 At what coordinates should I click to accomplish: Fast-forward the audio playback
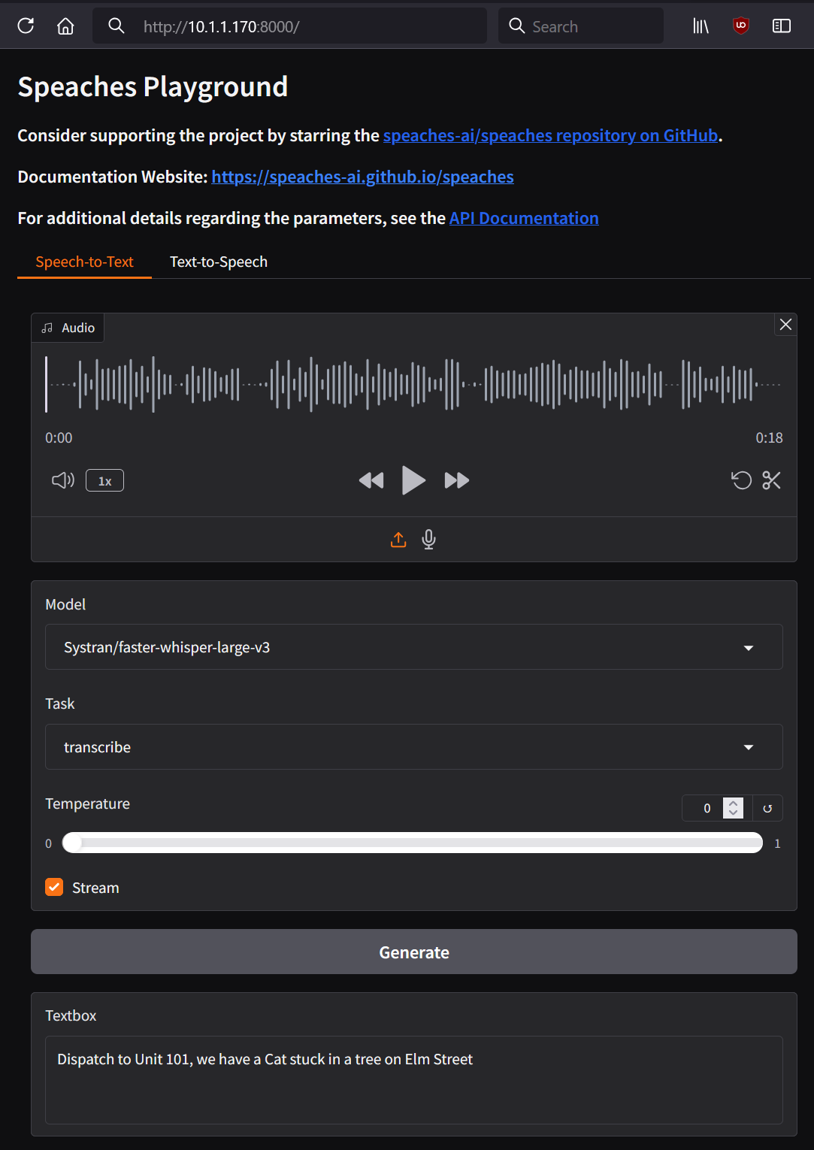click(456, 480)
